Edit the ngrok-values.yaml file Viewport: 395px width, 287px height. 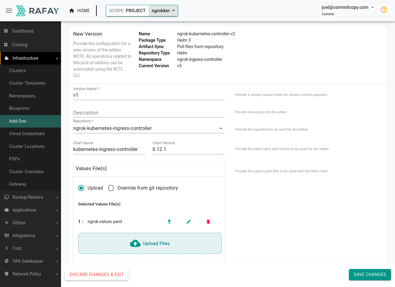click(189, 222)
